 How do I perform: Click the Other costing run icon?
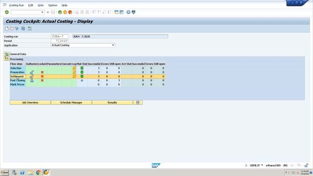pyautogui.click(x=23, y=28)
